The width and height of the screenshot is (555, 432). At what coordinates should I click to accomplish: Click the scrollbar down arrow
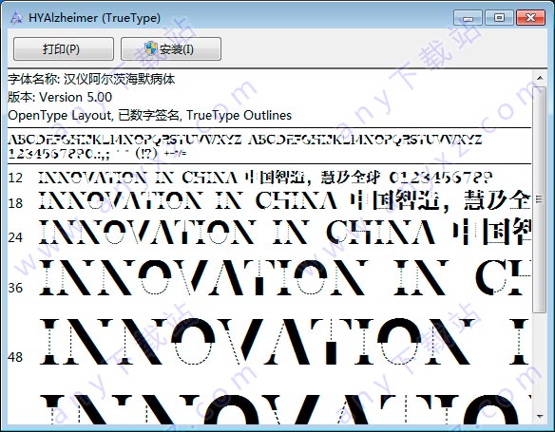point(540,416)
